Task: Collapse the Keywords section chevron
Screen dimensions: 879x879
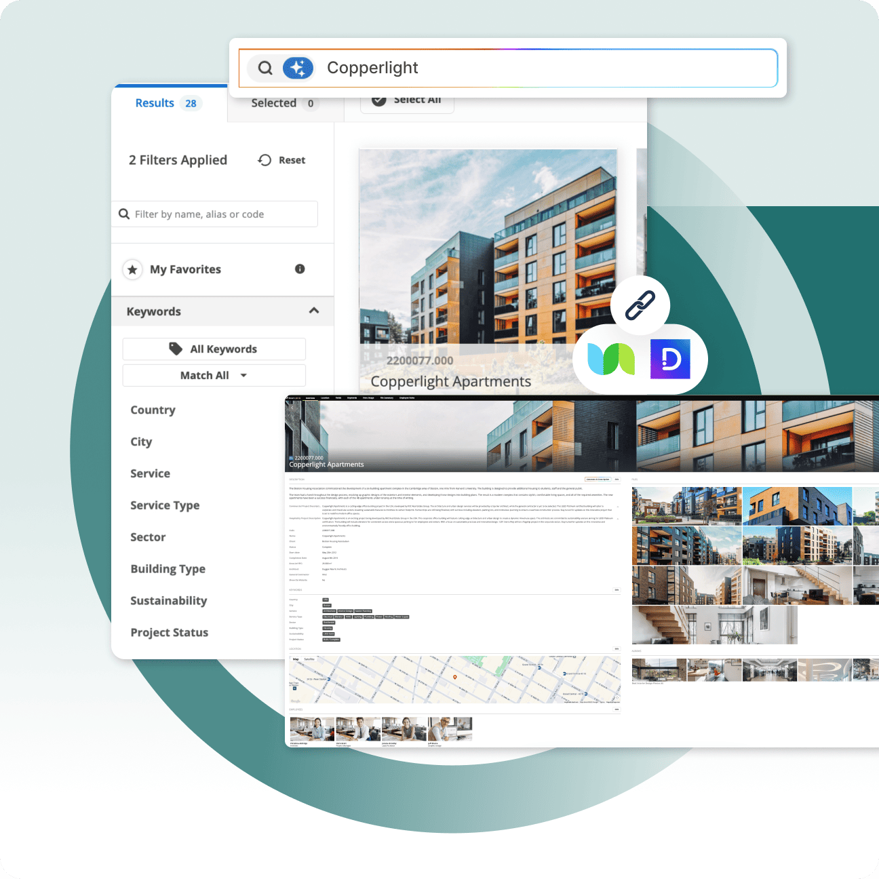Action: (314, 311)
